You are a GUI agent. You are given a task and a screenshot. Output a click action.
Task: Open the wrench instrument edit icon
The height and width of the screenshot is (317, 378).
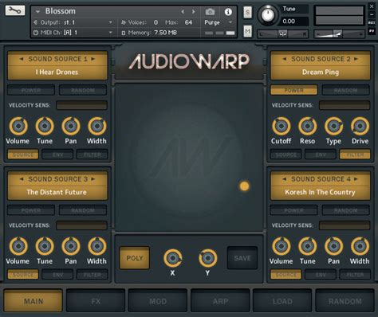(x=15, y=10)
